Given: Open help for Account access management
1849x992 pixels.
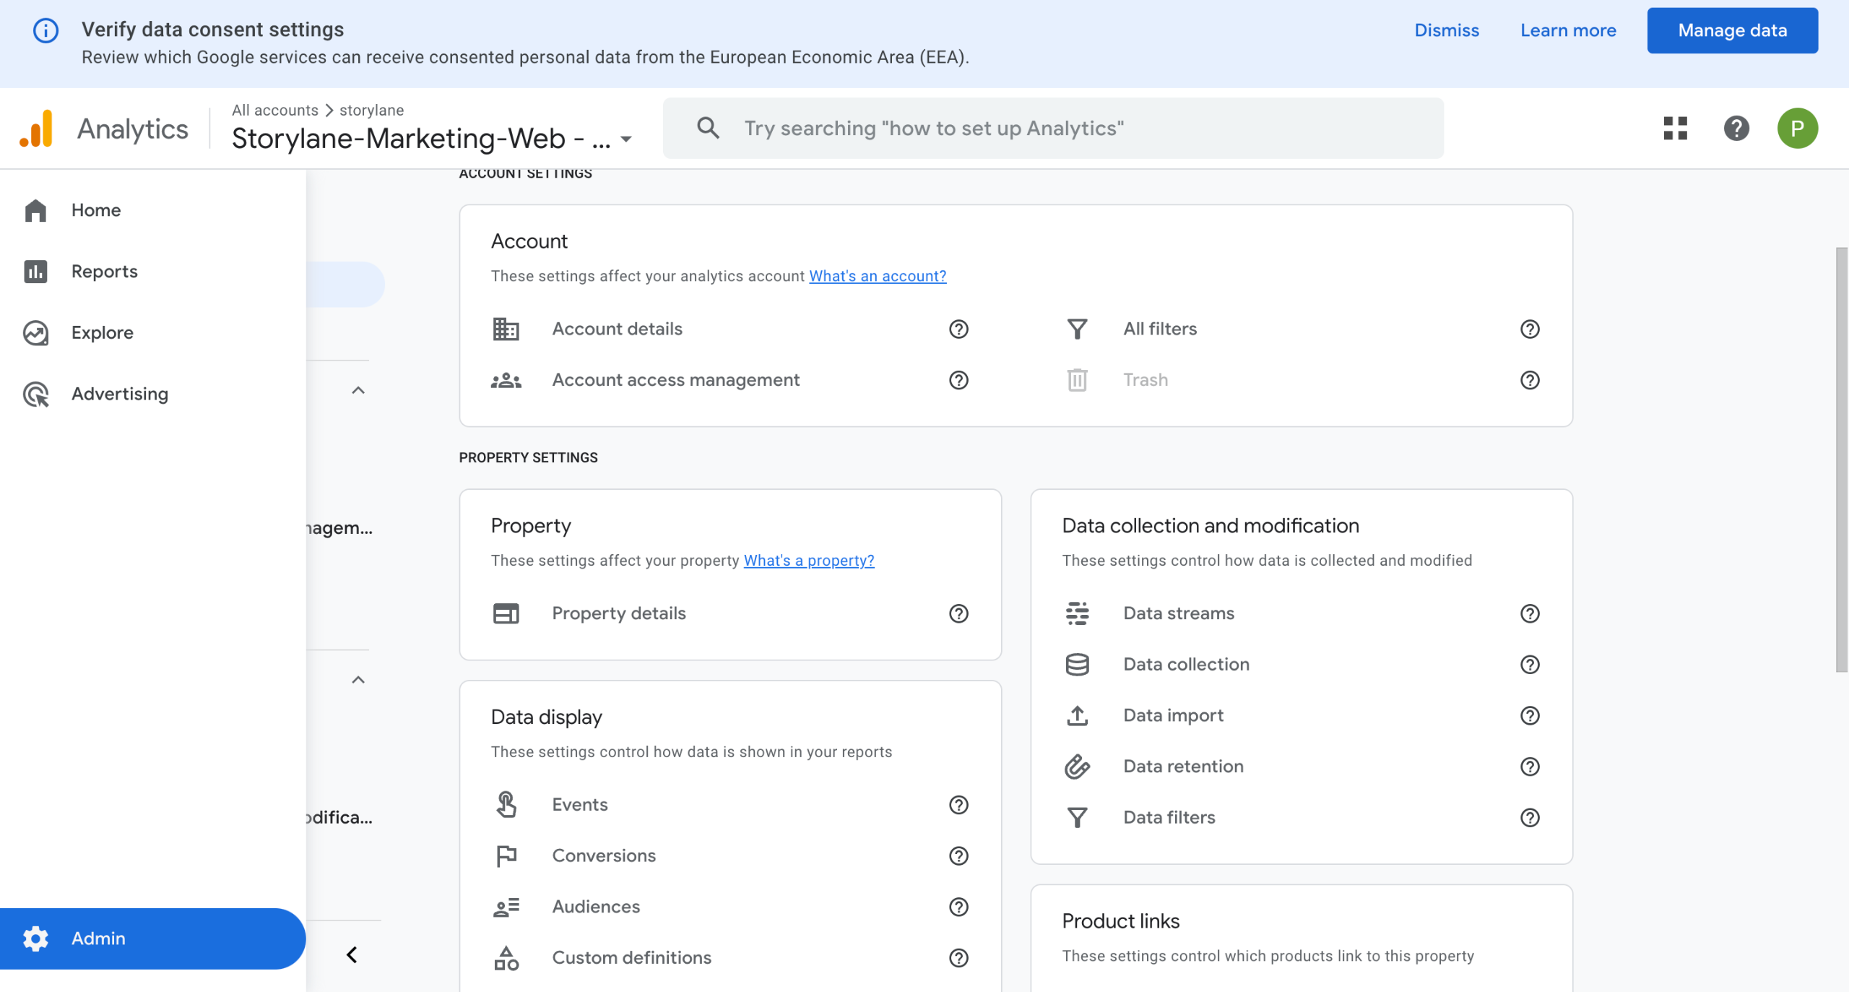Looking at the screenshot, I should [x=958, y=380].
